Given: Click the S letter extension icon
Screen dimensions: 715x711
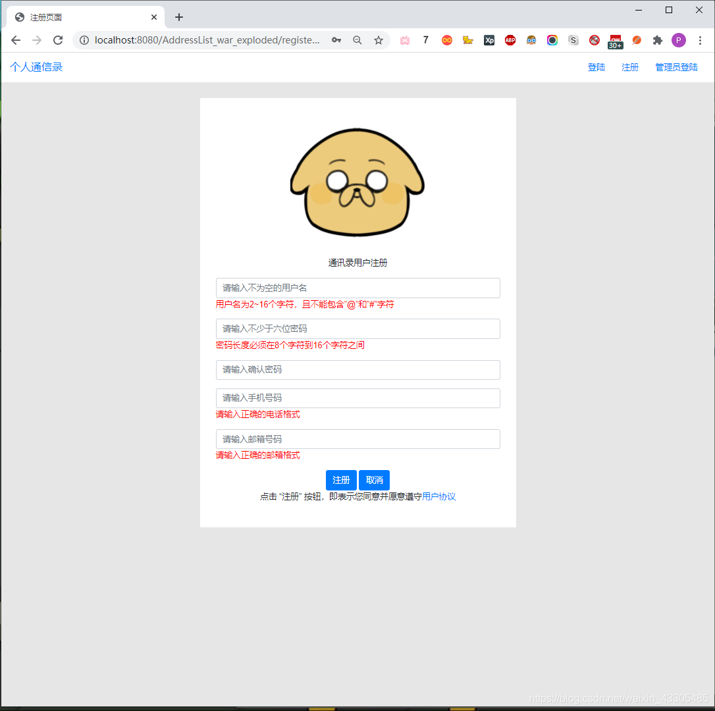Looking at the screenshot, I should tap(573, 40).
